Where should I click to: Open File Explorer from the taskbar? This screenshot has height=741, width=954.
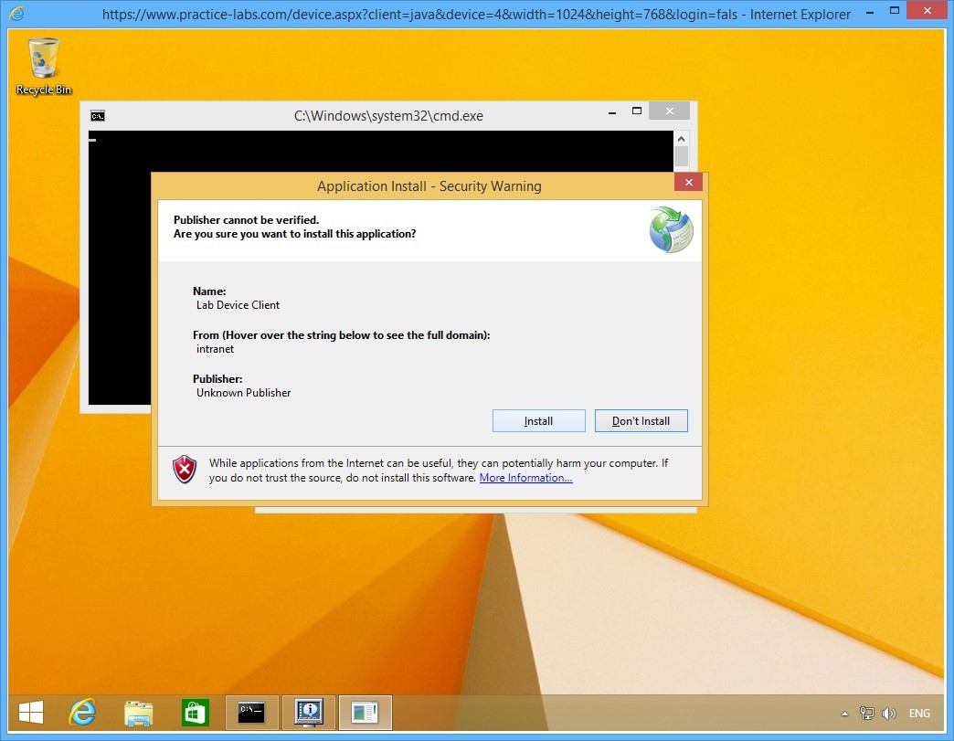[x=138, y=713]
